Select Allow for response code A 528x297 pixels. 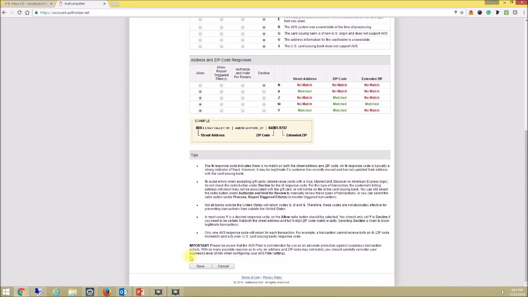[x=200, y=92]
